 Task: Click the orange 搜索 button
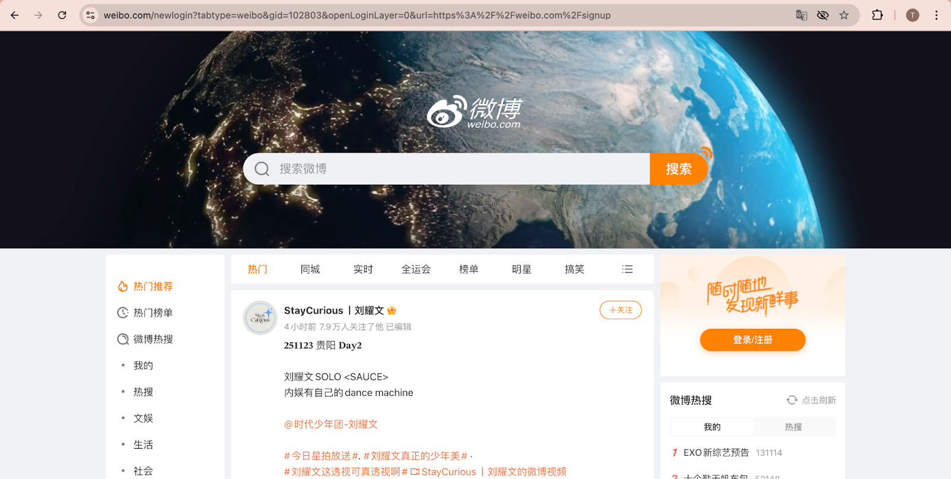click(678, 169)
